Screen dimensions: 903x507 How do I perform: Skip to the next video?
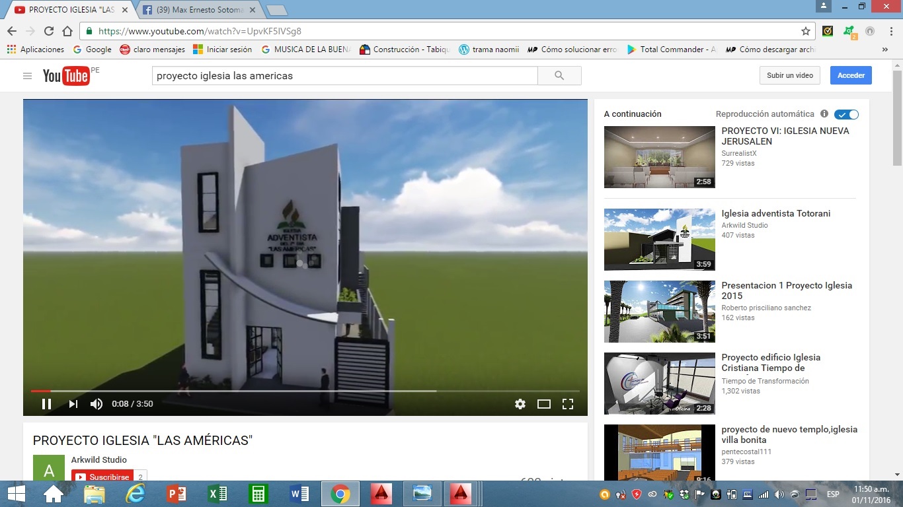click(73, 404)
